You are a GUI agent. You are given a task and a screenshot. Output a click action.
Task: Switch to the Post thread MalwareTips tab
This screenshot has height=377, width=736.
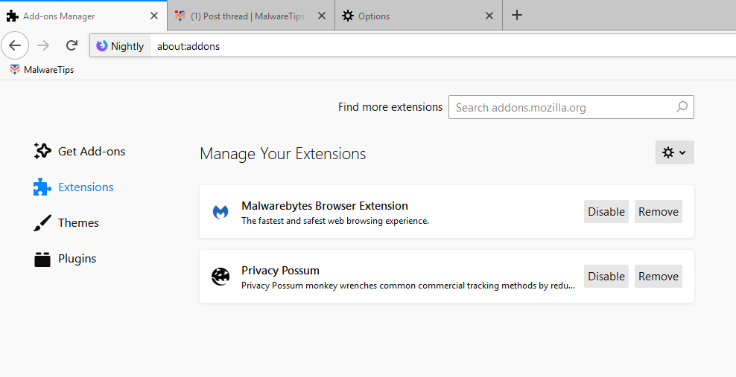click(246, 16)
